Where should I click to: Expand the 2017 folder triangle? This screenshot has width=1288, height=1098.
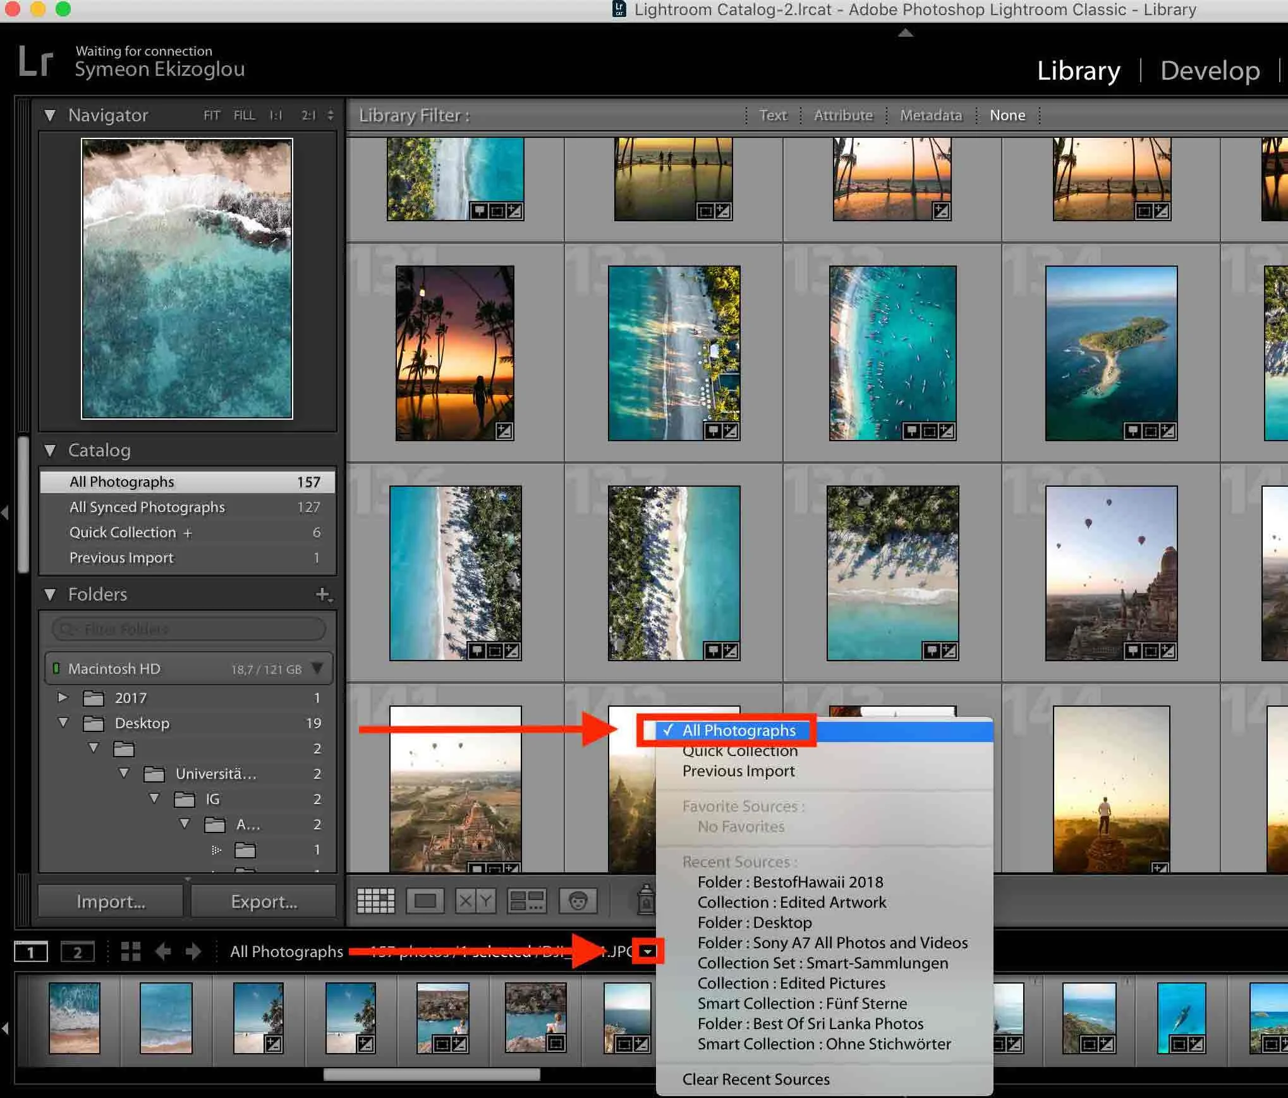click(x=63, y=697)
